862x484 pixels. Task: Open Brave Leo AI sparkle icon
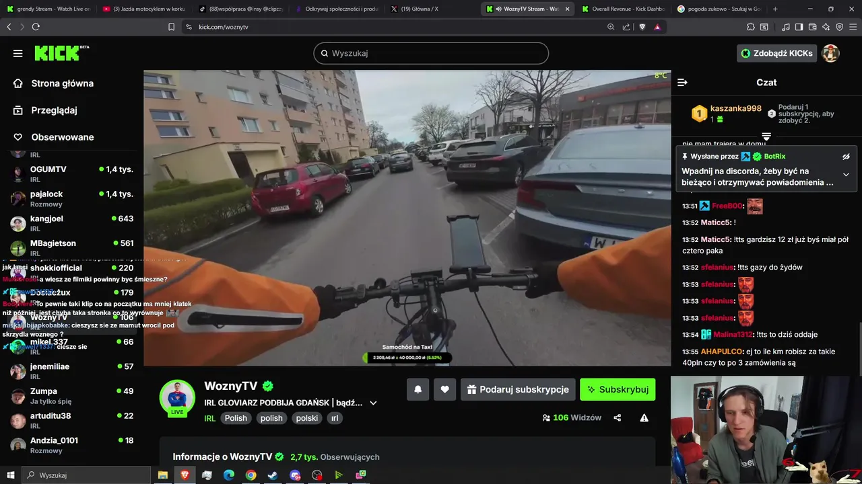[826, 27]
